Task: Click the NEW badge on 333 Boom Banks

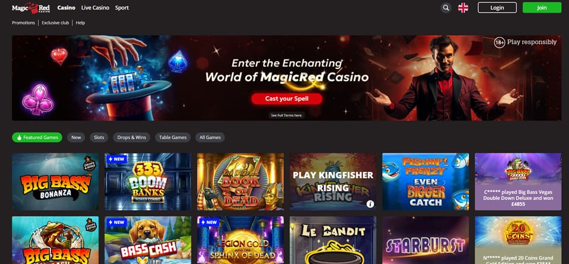Action: point(116,159)
